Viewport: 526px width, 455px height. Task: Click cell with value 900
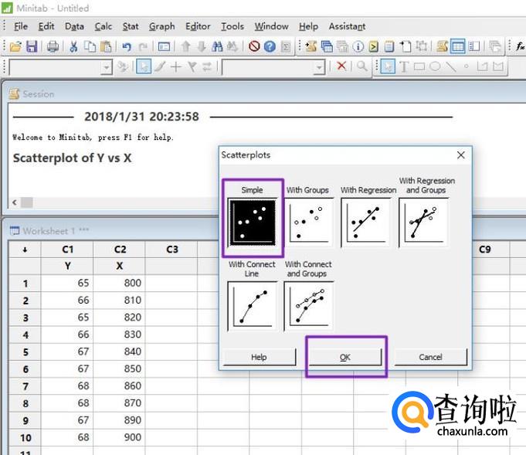120,437
